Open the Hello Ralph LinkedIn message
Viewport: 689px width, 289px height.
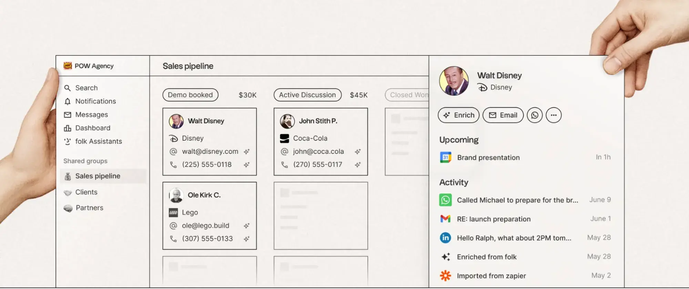coord(525,238)
